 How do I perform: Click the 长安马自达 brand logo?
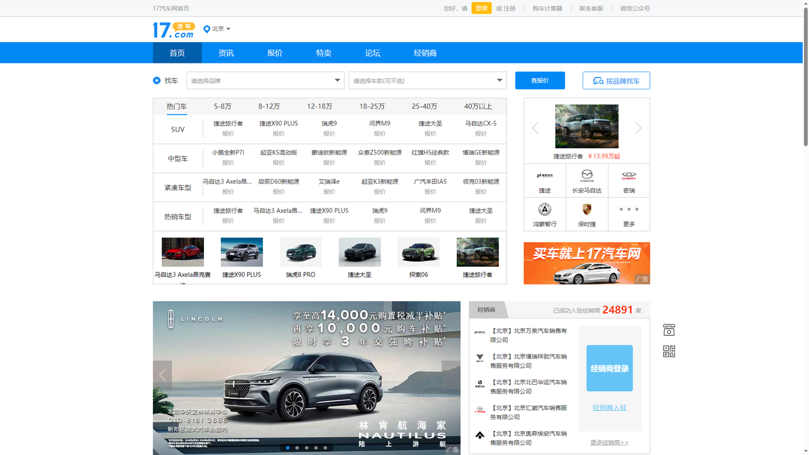[x=587, y=175]
